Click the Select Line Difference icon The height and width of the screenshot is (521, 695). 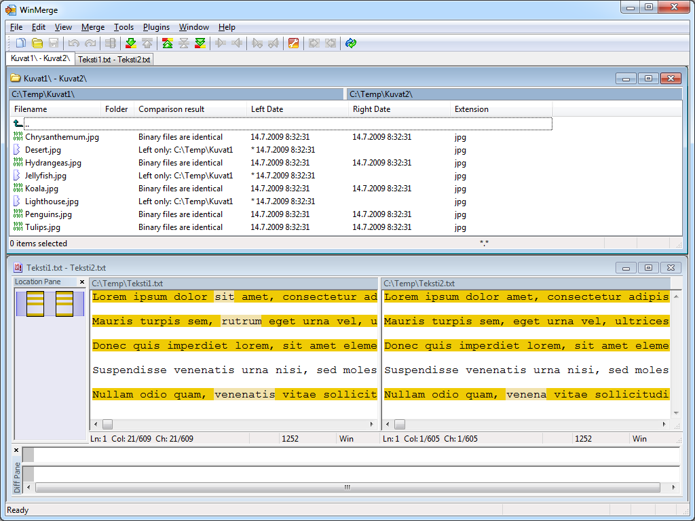(x=111, y=43)
